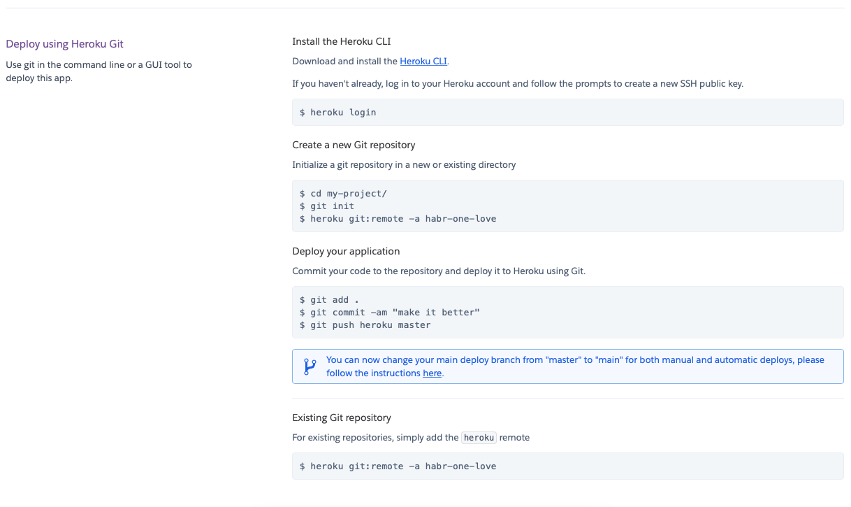Click the 'Existing Git repository' heading
The height and width of the screenshot is (507, 851).
point(342,417)
